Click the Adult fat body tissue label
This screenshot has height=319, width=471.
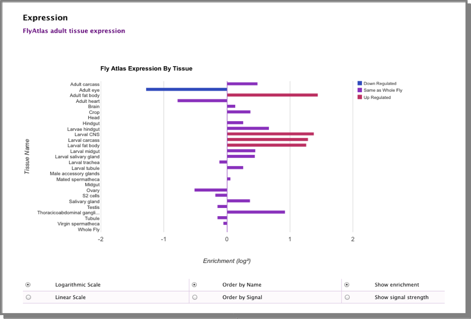(85, 95)
